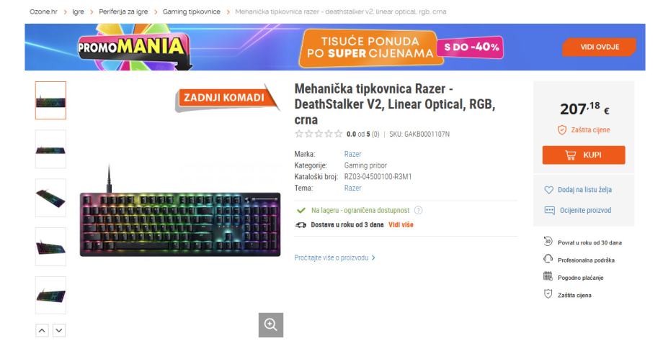This screenshot has height=356, width=663.
Task: Open 'Vidi više' delivery details
Action: (401, 225)
